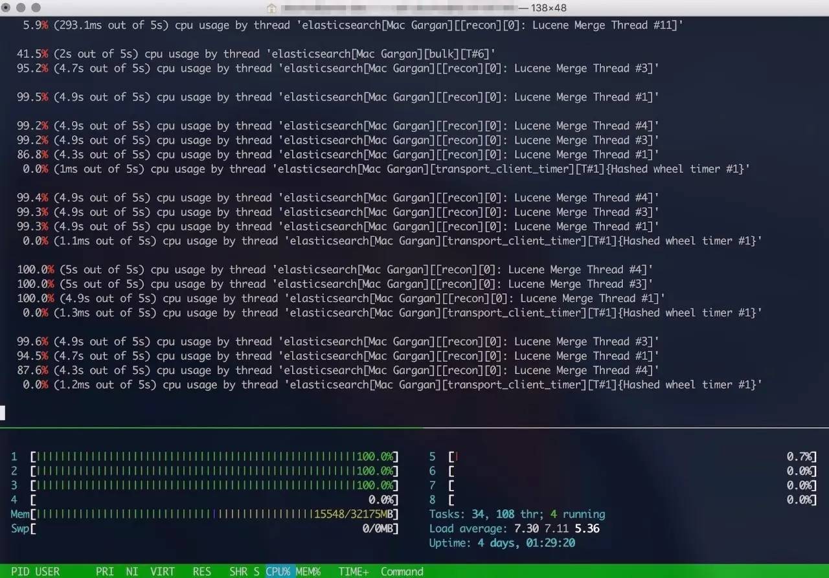Click the 0.0% (1.2ms out of 5s) timer line
This screenshot has height=578, width=829.
point(392,384)
